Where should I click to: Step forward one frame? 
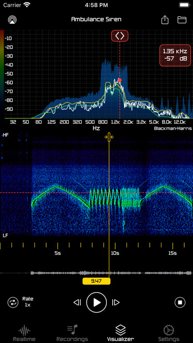click(x=116, y=303)
